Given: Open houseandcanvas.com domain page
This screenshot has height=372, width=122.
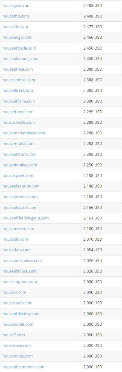Looking at the screenshot, I should [22, 261].
